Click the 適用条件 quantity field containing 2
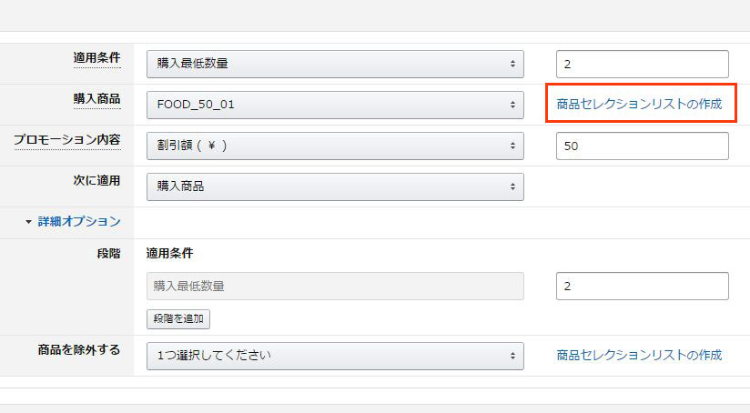750x413 pixels. [x=643, y=64]
